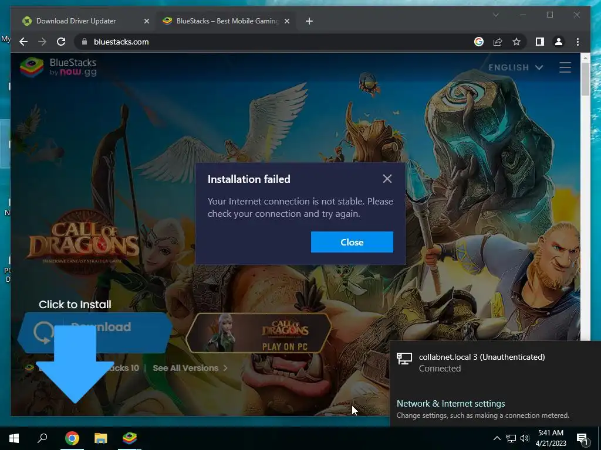The height and width of the screenshot is (450, 601).
Task: Show hidden system tray icons
Action: (497, 438)
